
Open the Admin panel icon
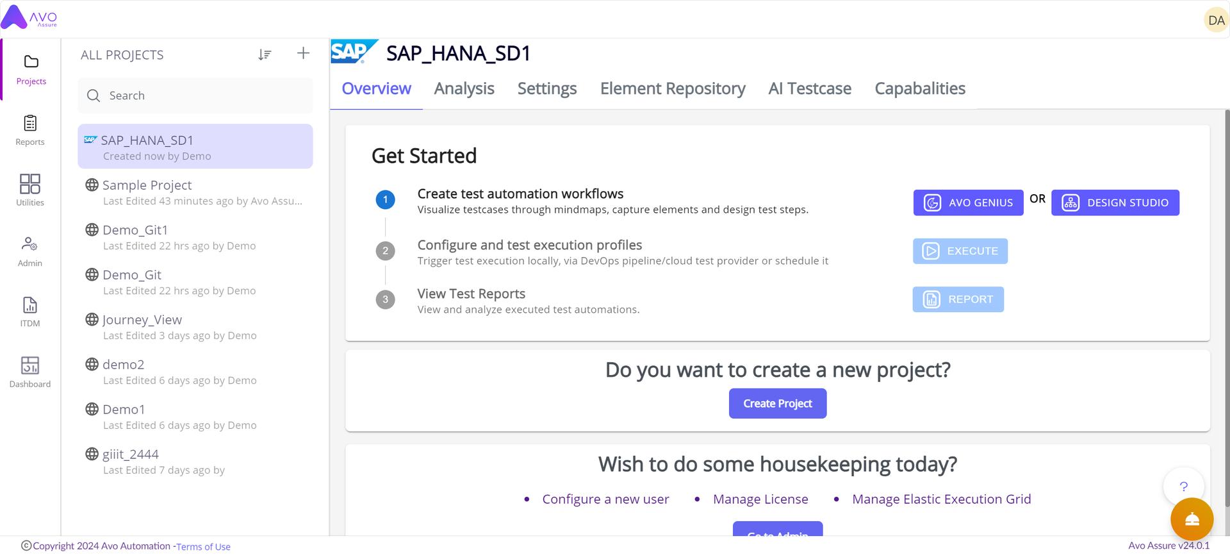click(x=29, y=250)
